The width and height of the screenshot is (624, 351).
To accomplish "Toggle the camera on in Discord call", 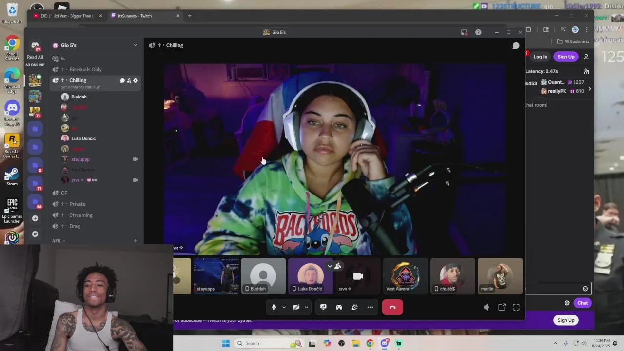I will point(296,307).
